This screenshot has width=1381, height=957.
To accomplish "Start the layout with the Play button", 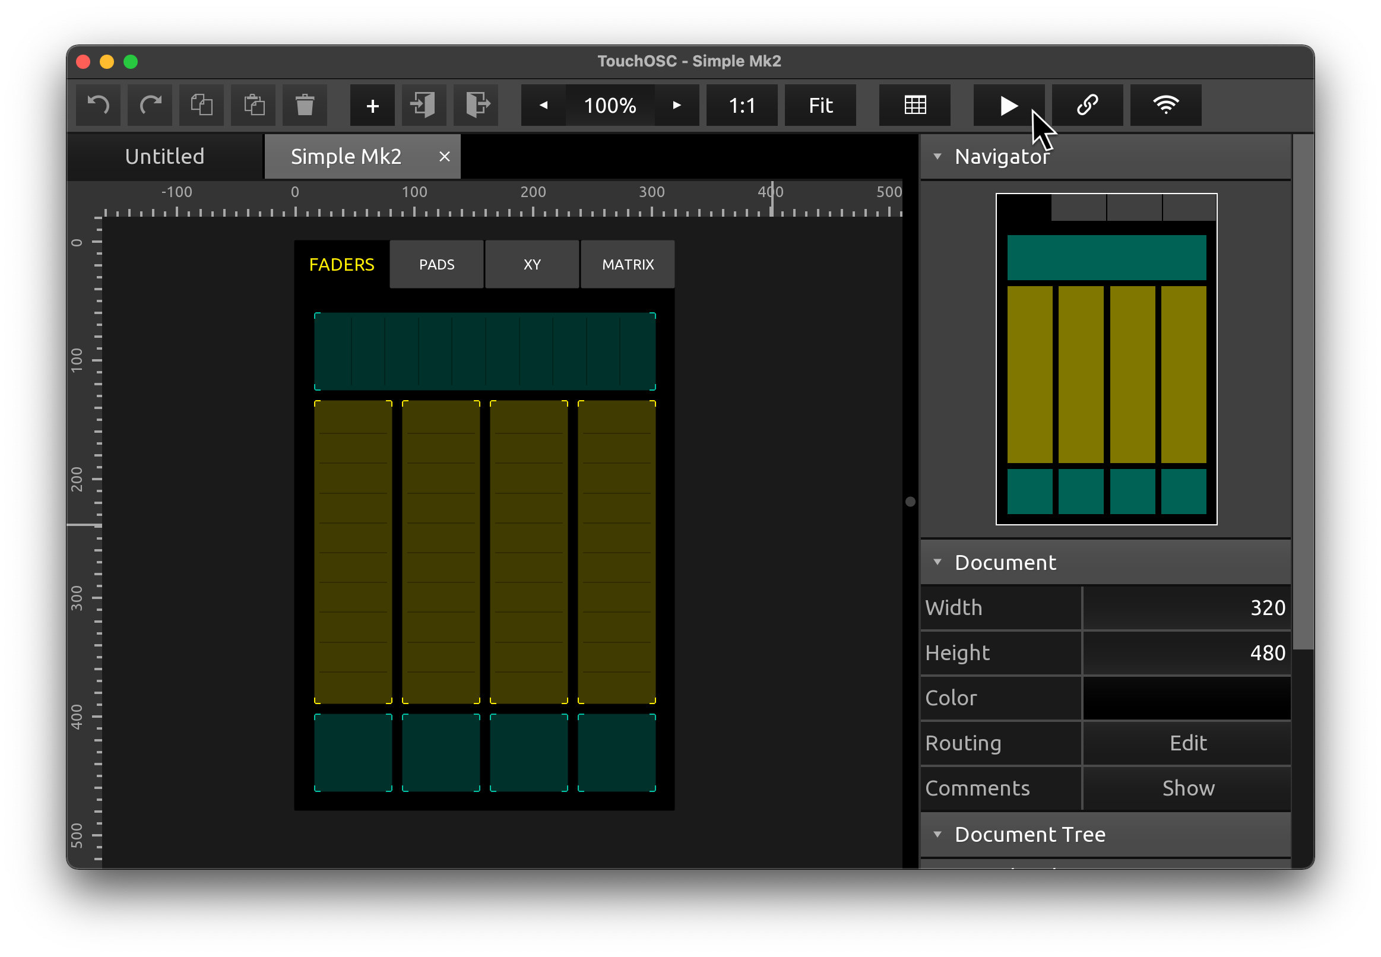I will point(1009,105).
